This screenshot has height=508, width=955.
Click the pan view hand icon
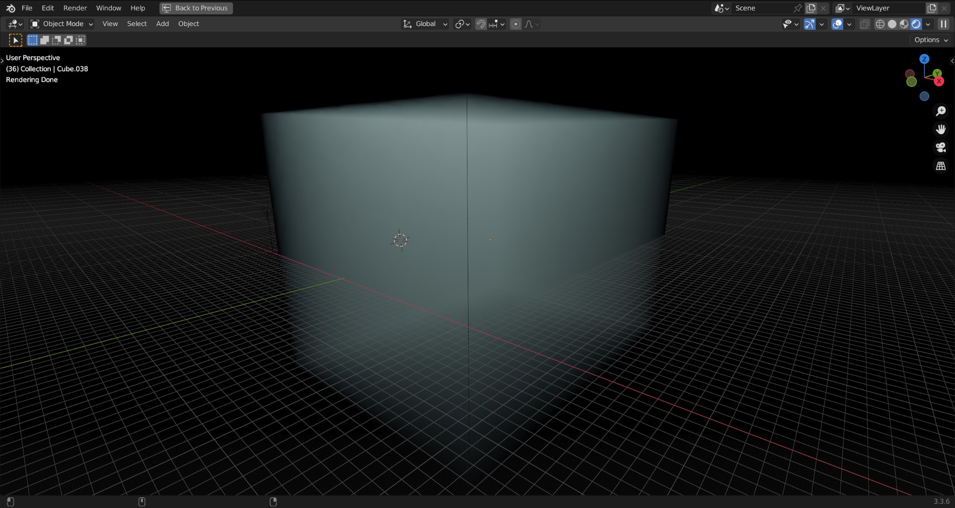(x=941, y=129)
